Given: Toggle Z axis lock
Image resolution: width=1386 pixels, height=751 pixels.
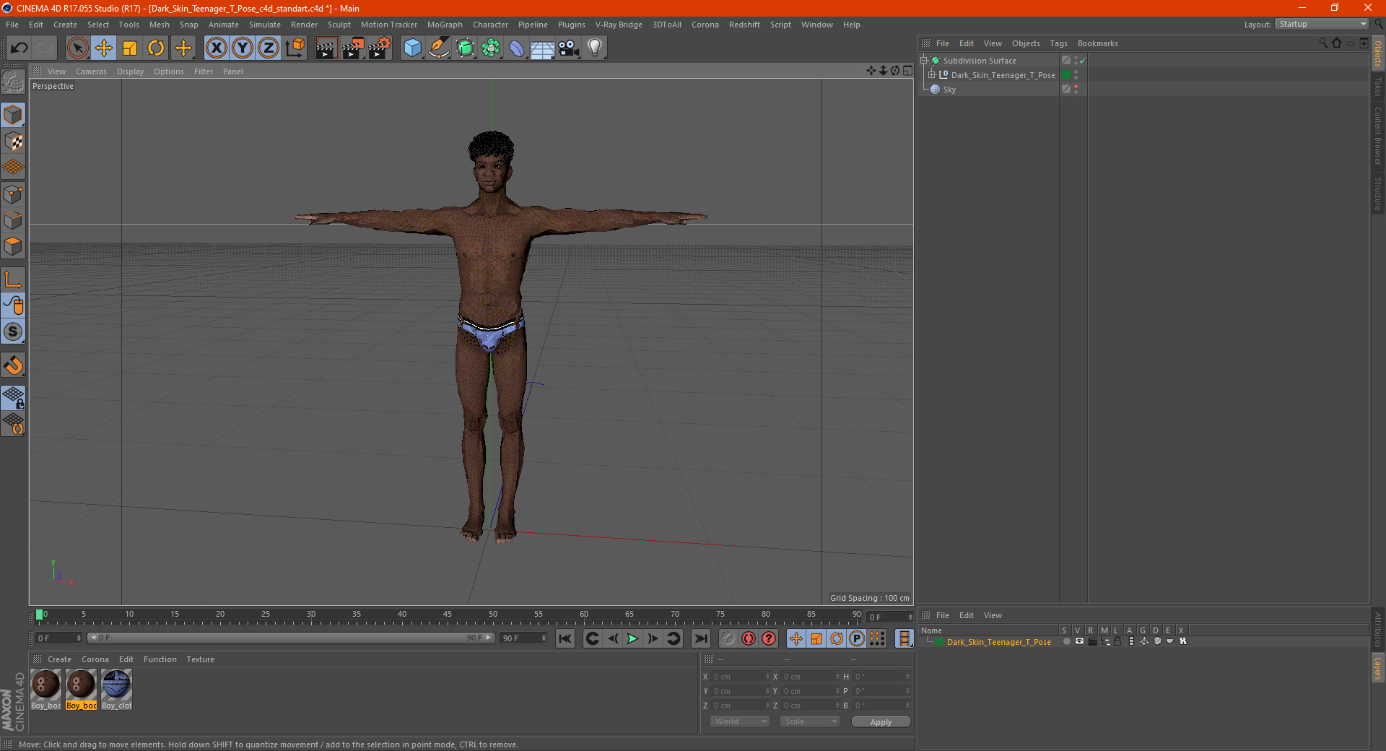Looking at the screenshot, I should [x=269, y=48].
